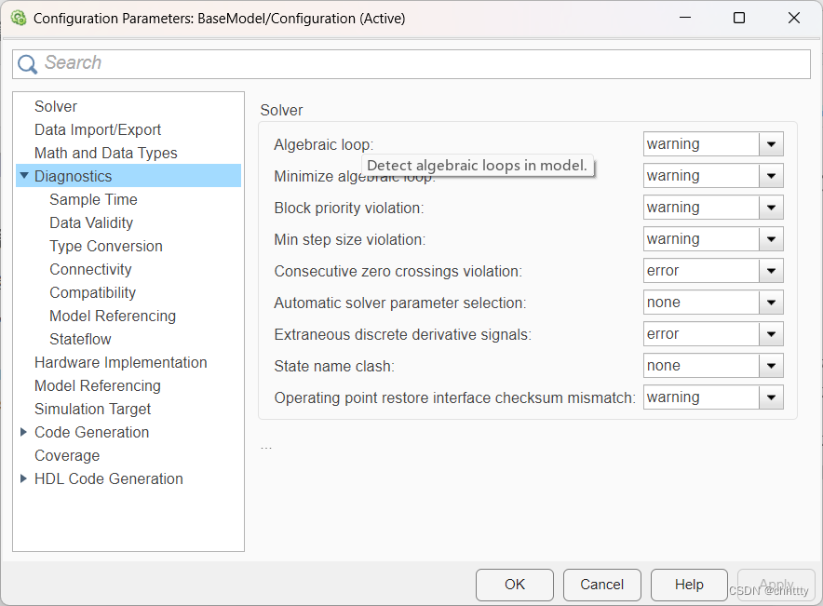Open Compatibility diagnostics page
This screenshot has width=823, height=606.
click(x=93, y=293)
